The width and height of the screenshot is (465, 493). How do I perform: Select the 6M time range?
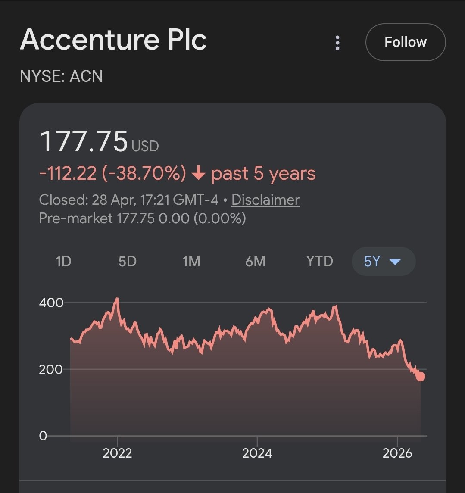(x=255, y=261)
